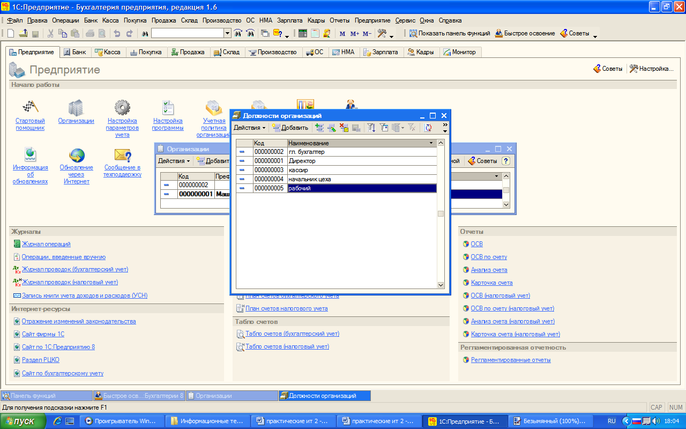Switch to Производство tab
This screenshot has height=429, width=686.
[x=273, y=52]
